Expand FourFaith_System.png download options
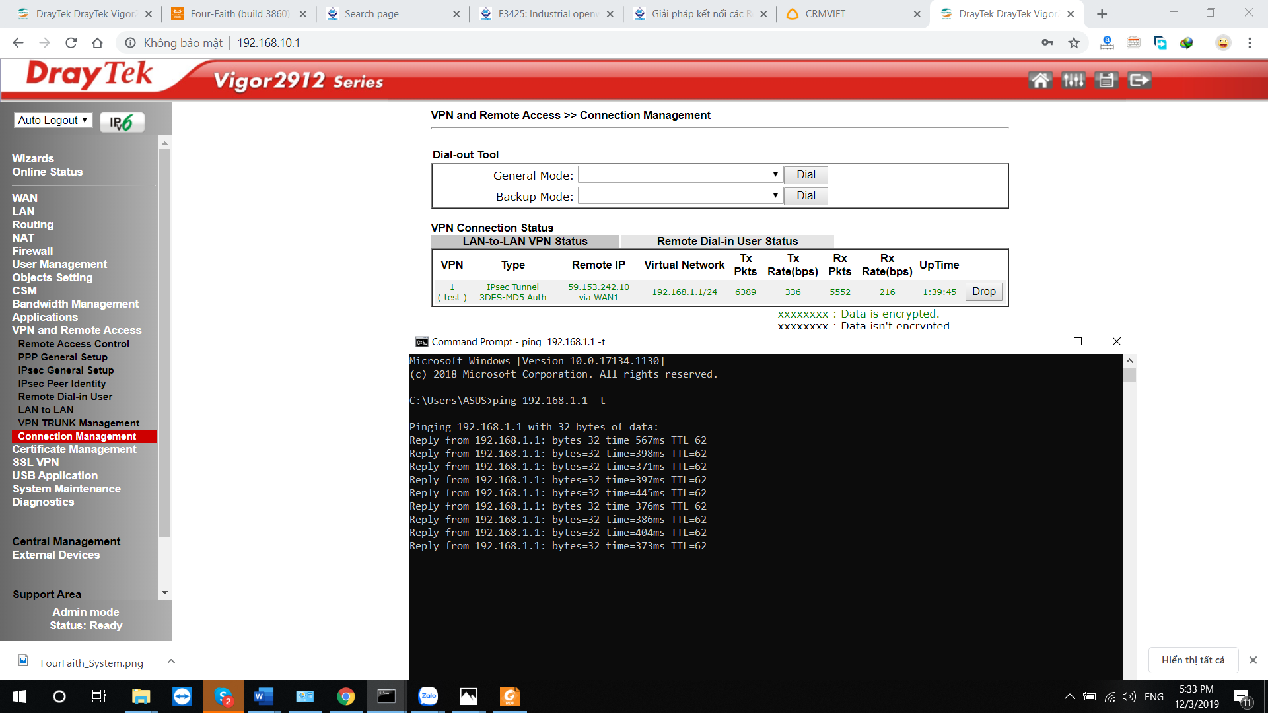 171,662
